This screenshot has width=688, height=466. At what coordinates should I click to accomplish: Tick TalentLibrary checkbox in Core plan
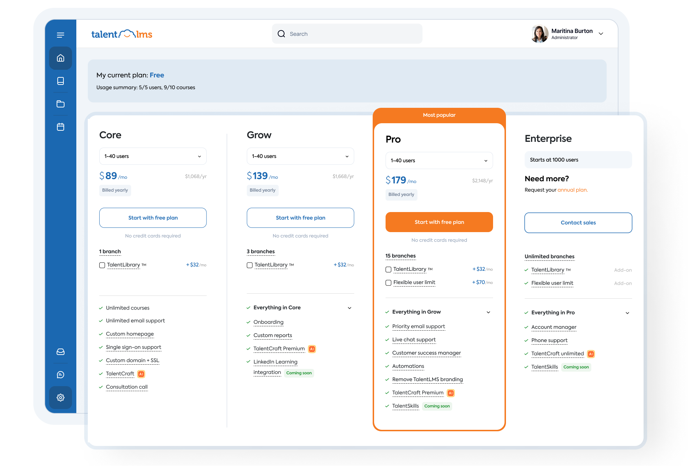pyautogui.click(x=102, y=265)
